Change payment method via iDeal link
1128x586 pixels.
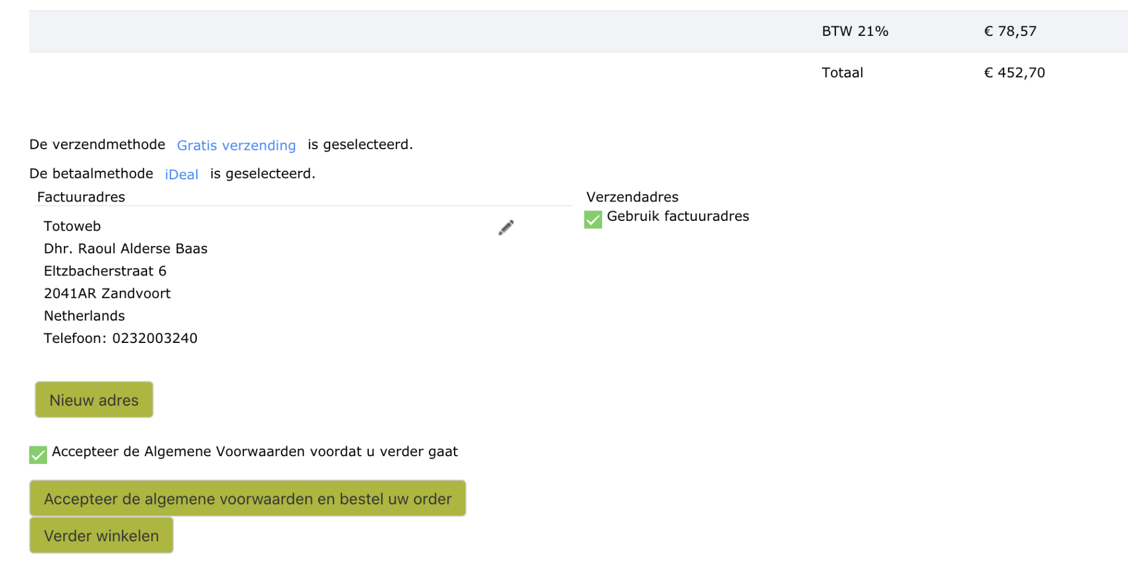(x=182, y=174)
